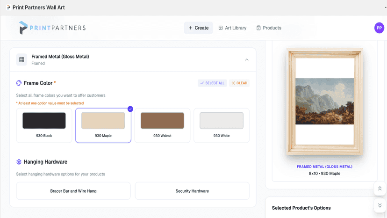The image size is (387, 218).
Task: Clear the frame color selection
Action: point(239,83)
